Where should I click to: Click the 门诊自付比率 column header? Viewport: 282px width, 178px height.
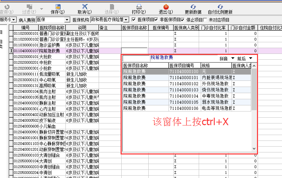pos(213,28)
